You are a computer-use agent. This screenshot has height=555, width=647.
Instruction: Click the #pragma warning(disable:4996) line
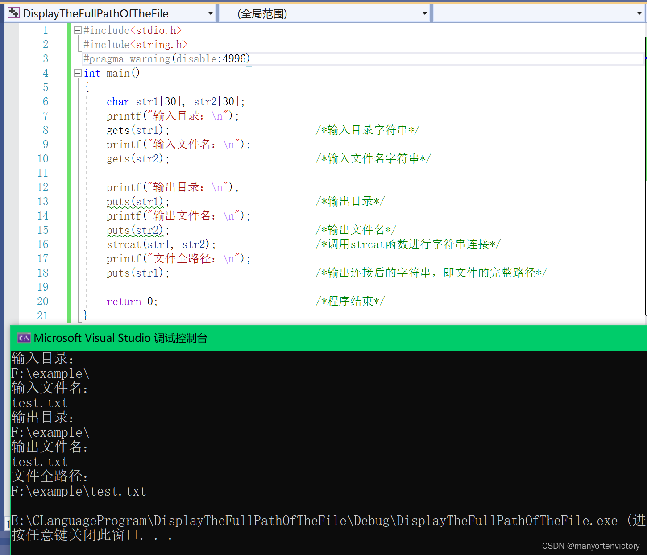tap(166, 59)
